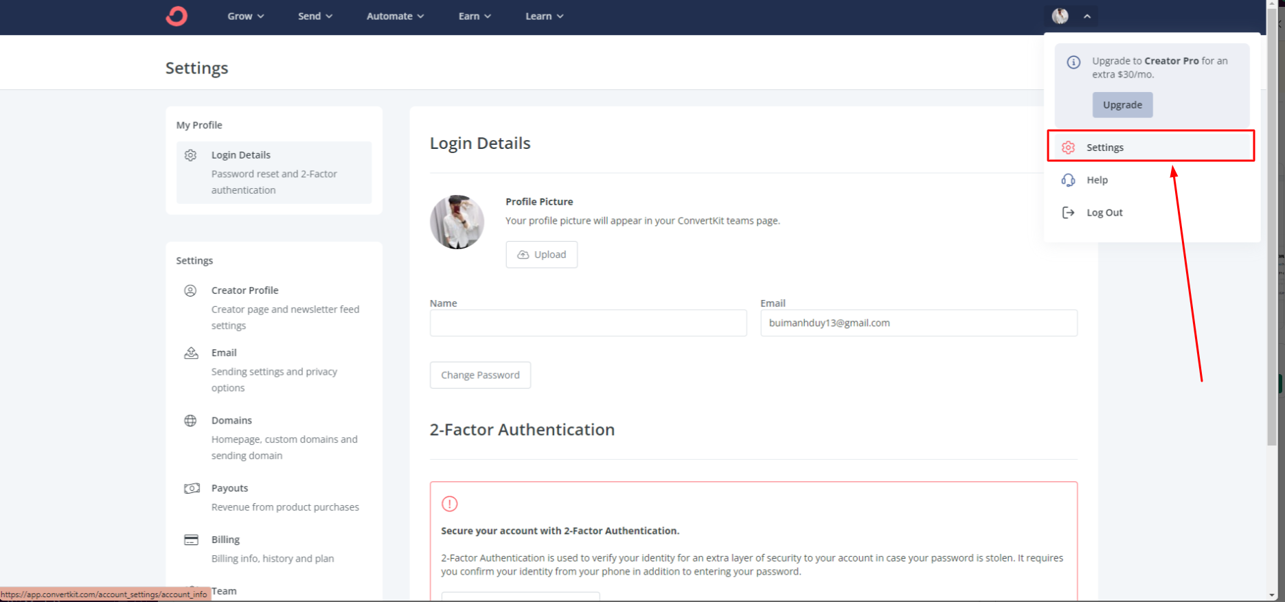Click into the Name input field
Screen dimensions: 1285x602
(x=588, y=323)
